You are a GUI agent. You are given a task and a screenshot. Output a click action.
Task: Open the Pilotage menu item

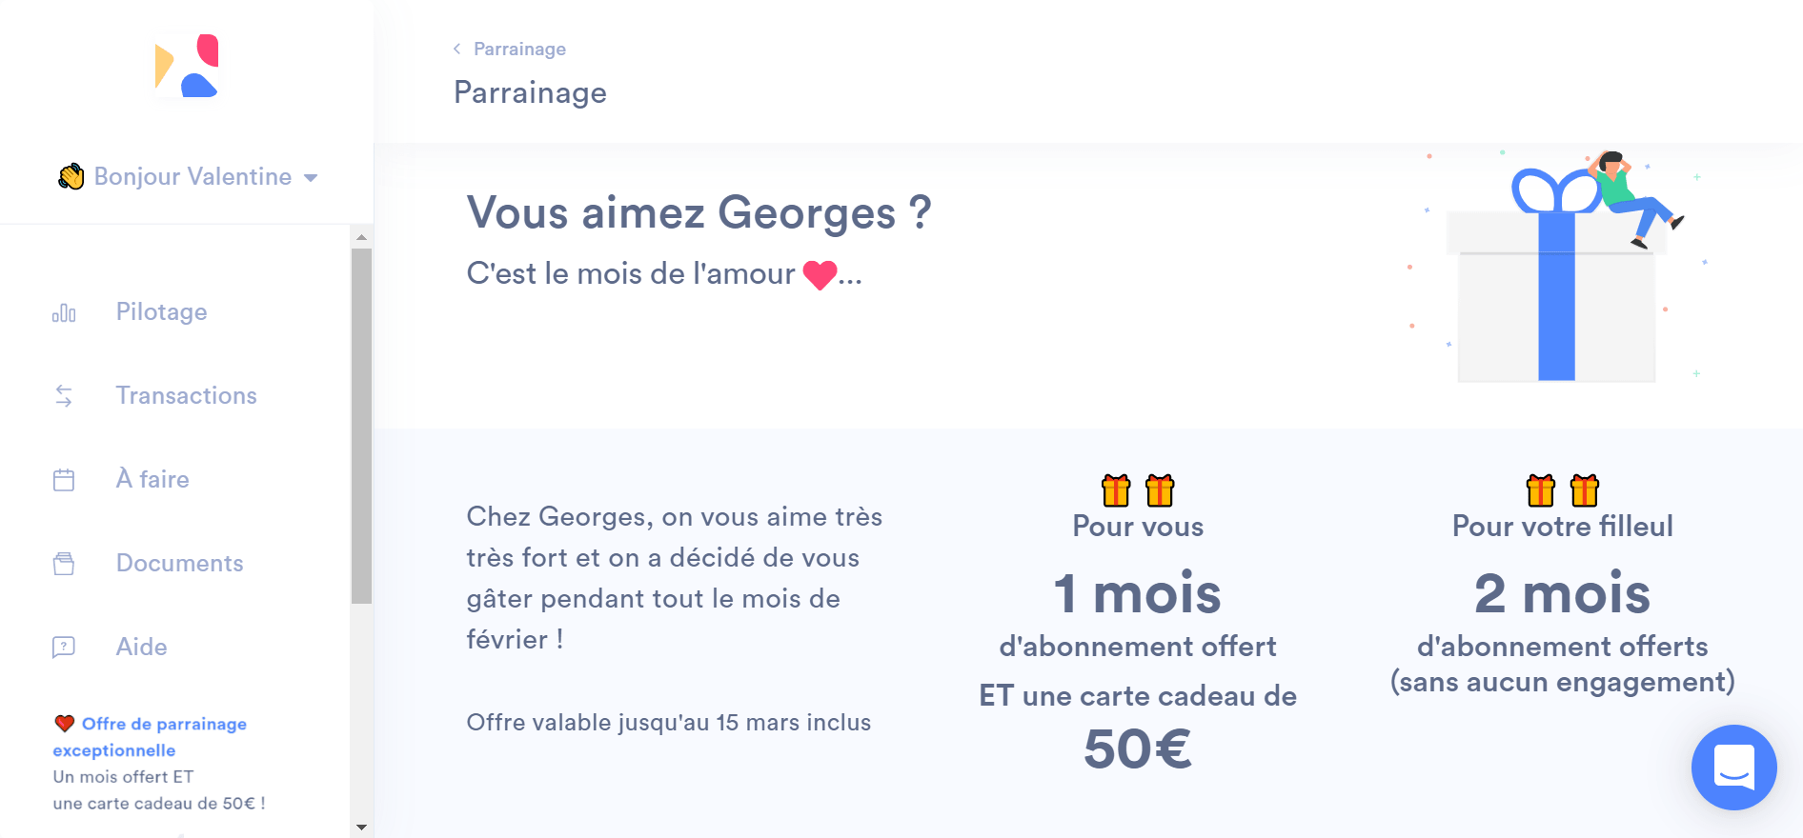[161, 312]
